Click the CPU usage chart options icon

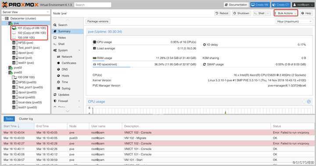pos(309,102)
